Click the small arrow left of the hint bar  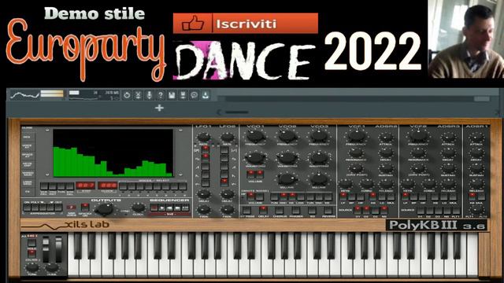220,112
